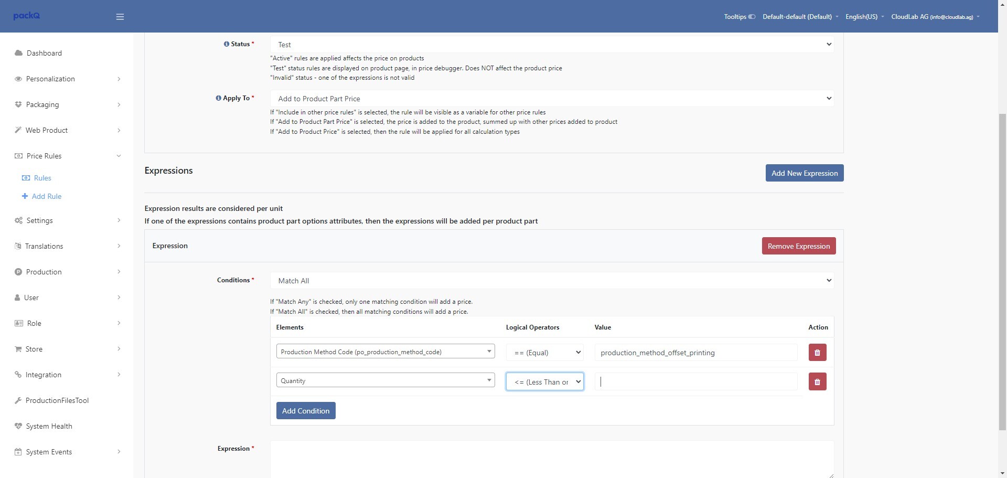Click the Add New Expression button

[805, 173]
